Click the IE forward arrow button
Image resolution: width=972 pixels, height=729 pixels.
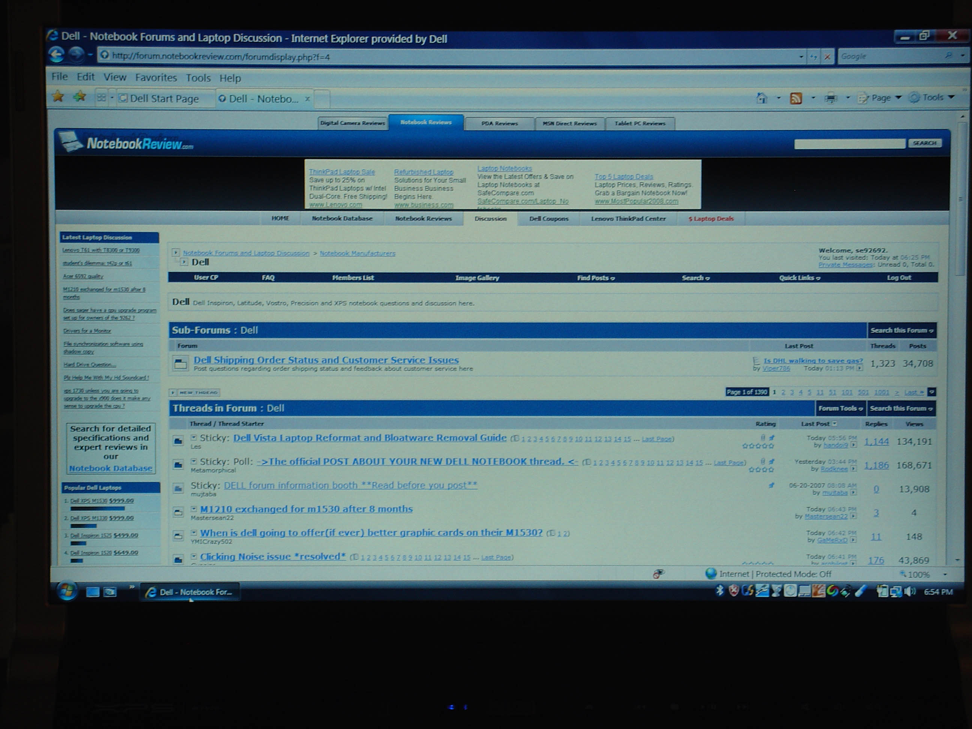click(76, 54)
